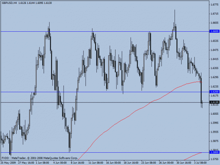Select the 1.5800 blue price level label
The width and height of the screenshot is (220, 165).
(214, 152)
